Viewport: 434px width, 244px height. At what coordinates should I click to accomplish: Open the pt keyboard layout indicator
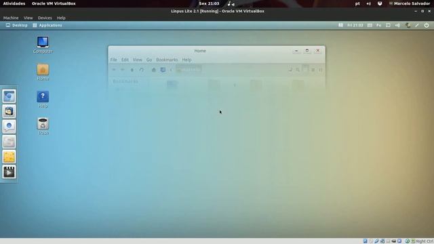point(357,3)
